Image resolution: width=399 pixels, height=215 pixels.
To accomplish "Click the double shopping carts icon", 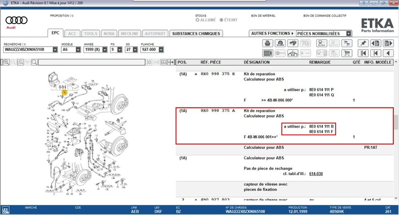I will (346, 43).
